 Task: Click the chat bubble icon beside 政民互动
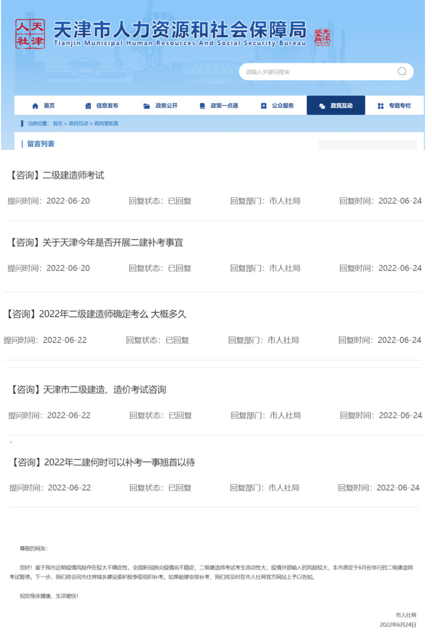click(322, 106)
